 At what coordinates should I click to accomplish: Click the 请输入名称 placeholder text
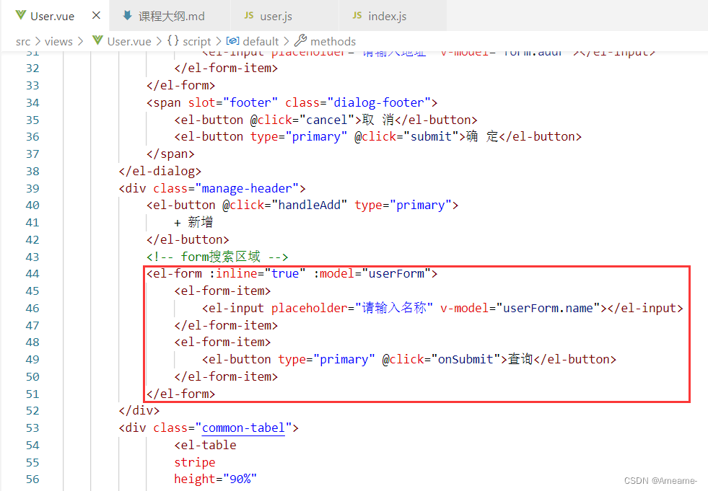click(x=394, y=308)
